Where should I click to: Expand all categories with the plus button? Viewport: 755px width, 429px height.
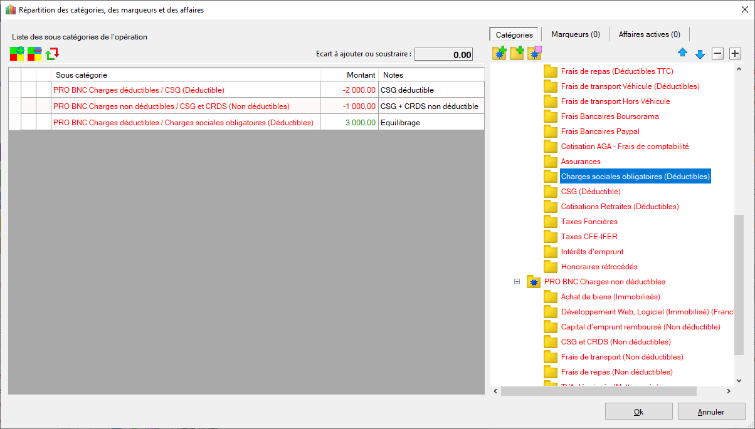(x=735, y=54)
